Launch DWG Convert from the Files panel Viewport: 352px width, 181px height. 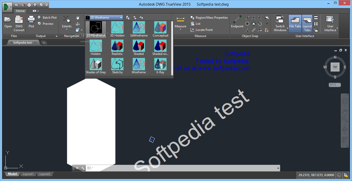[19, 23]
